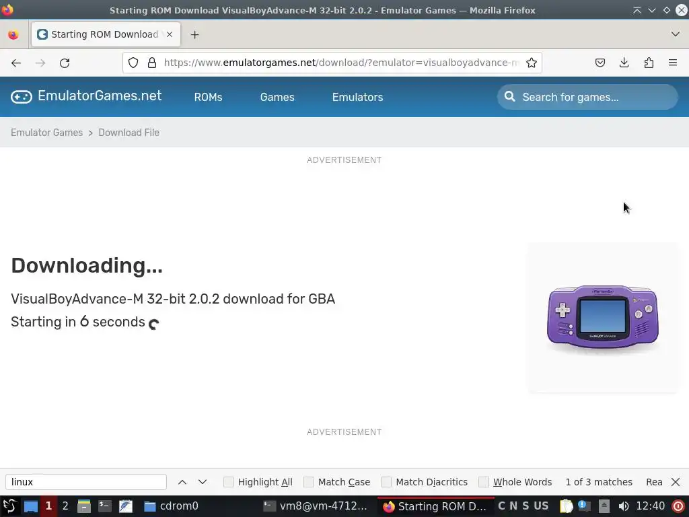Launch the terminal taskbar launcher
Screen dimensions: 689x517
pos(104,506)
